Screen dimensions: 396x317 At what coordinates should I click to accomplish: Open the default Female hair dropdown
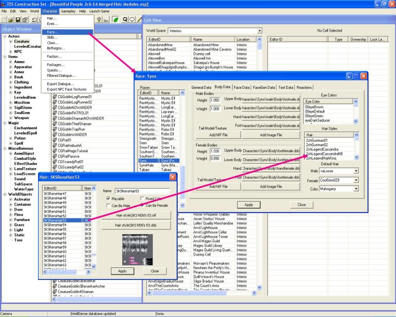tap(356, 180)
